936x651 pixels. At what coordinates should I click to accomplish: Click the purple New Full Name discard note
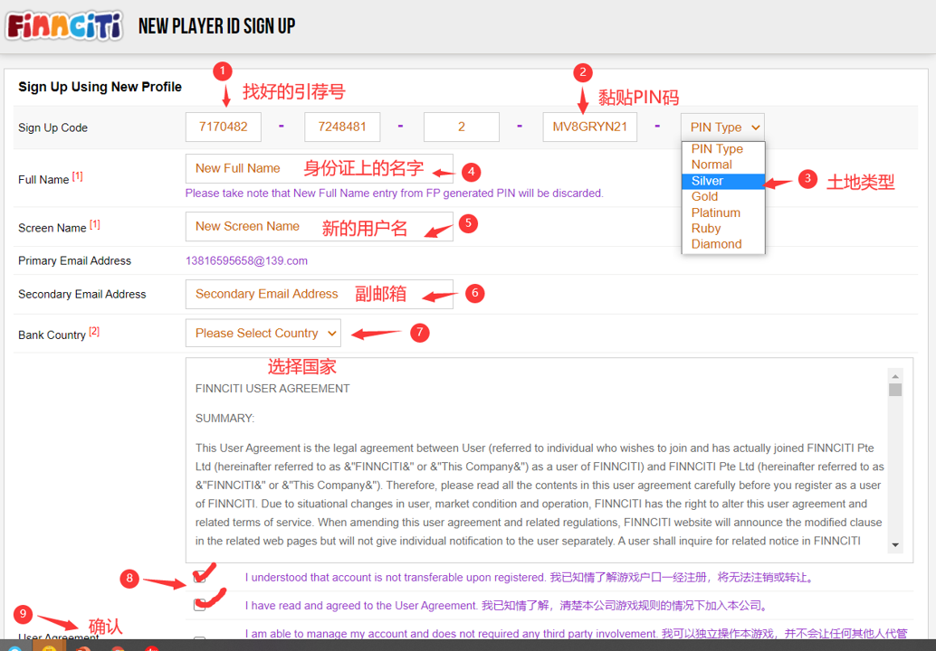[394, 193]
